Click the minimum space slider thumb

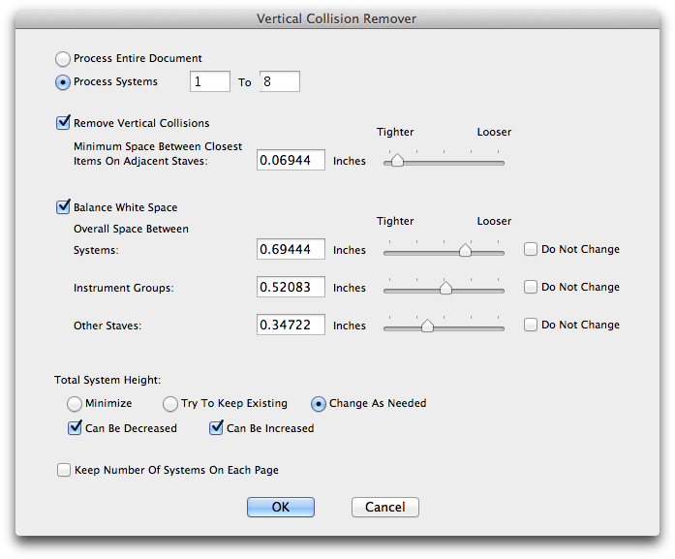click(x=397, y=161)
